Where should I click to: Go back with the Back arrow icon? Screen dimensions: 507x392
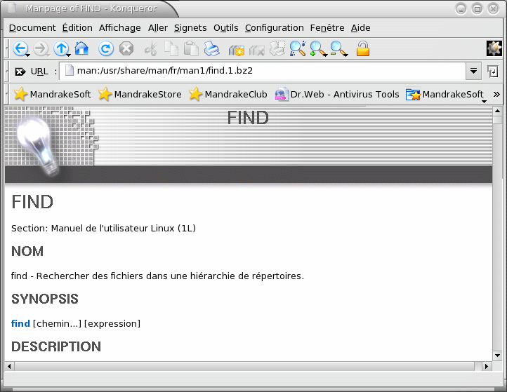pos(20,49)
